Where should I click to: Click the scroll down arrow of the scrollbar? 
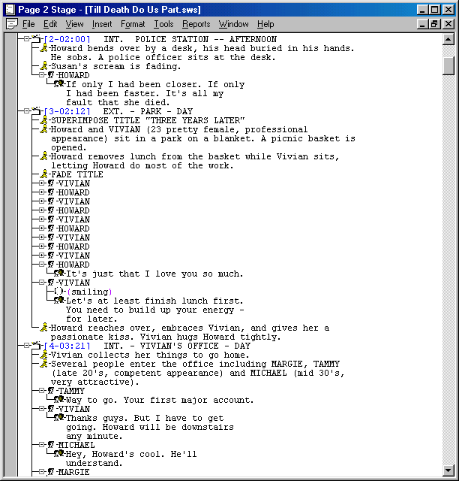click(x=448, y=471)
